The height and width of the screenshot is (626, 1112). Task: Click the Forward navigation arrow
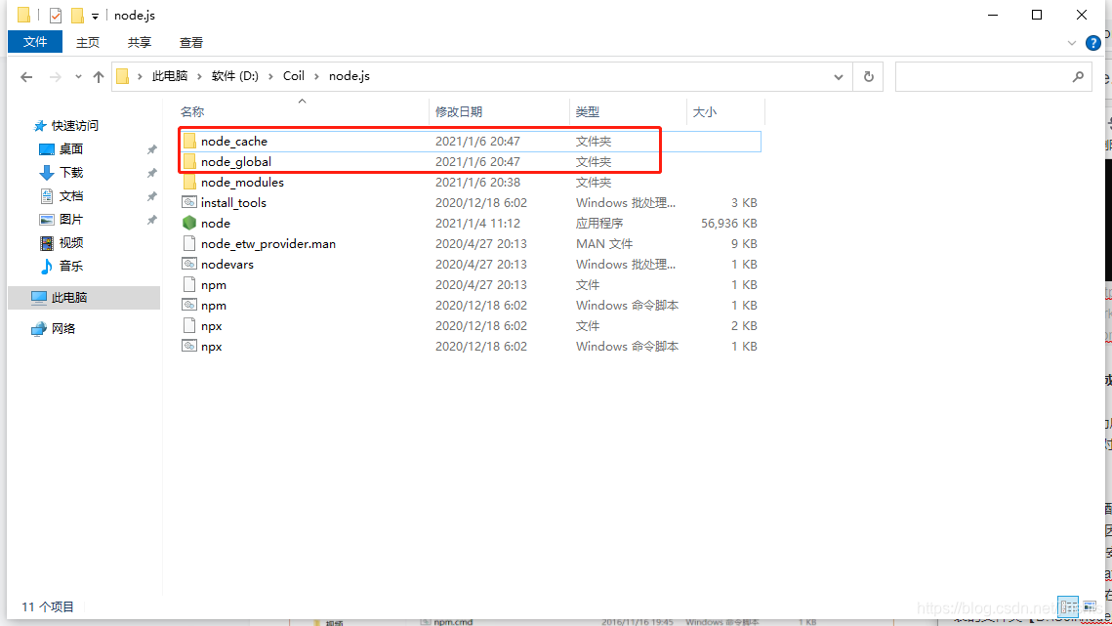pyautogui.click(x=55, y=76)
